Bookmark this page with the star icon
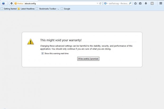This screenshot has width=164, height=109. [x=135, y=3]
